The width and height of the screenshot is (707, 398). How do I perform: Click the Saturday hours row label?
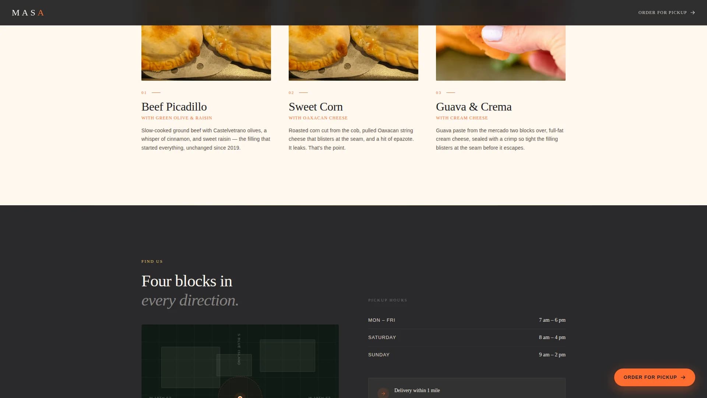[x=382, y=338]
